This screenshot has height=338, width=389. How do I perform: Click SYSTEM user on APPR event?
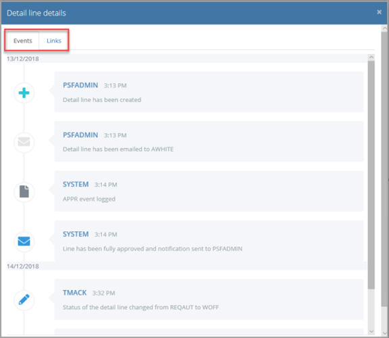pyautogui.click(x=76, y=185)
